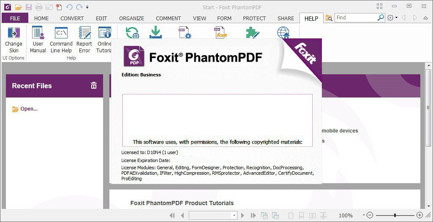The width and height of the screenshot is (433, 222).
Task: Click the vertical scrollbar thumb
Action: [x=429, y=108]
